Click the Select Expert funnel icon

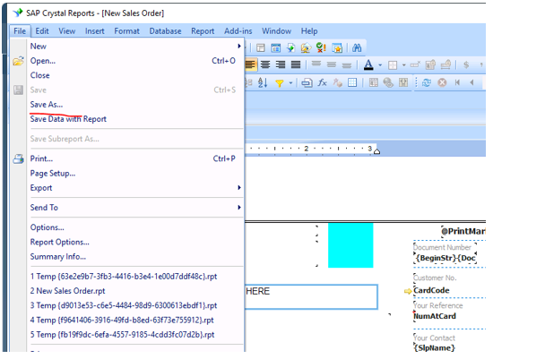(x=280, y=83)
